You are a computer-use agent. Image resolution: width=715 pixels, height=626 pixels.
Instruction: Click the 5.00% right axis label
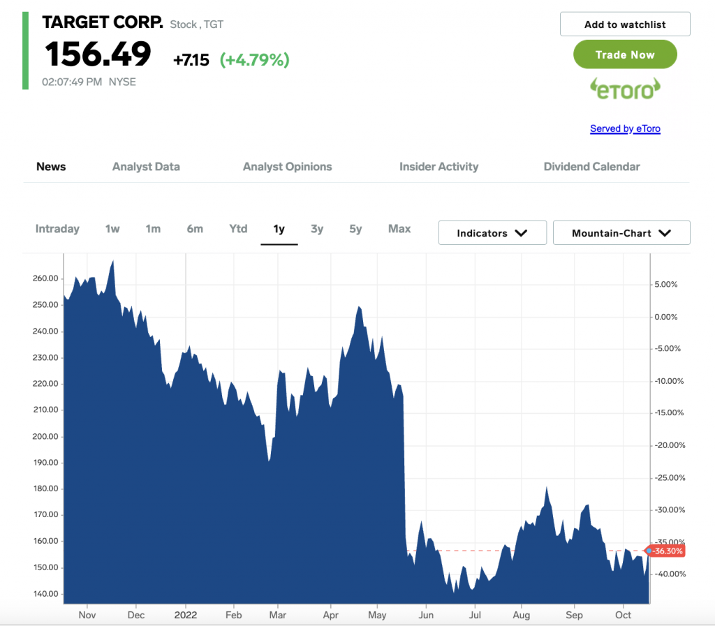pos(665,284)
